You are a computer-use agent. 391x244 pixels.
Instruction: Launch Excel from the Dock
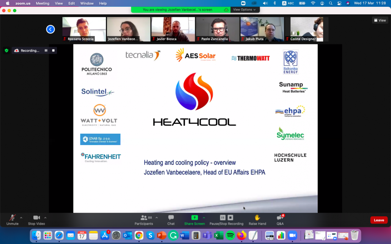click(x=219, y=235)
